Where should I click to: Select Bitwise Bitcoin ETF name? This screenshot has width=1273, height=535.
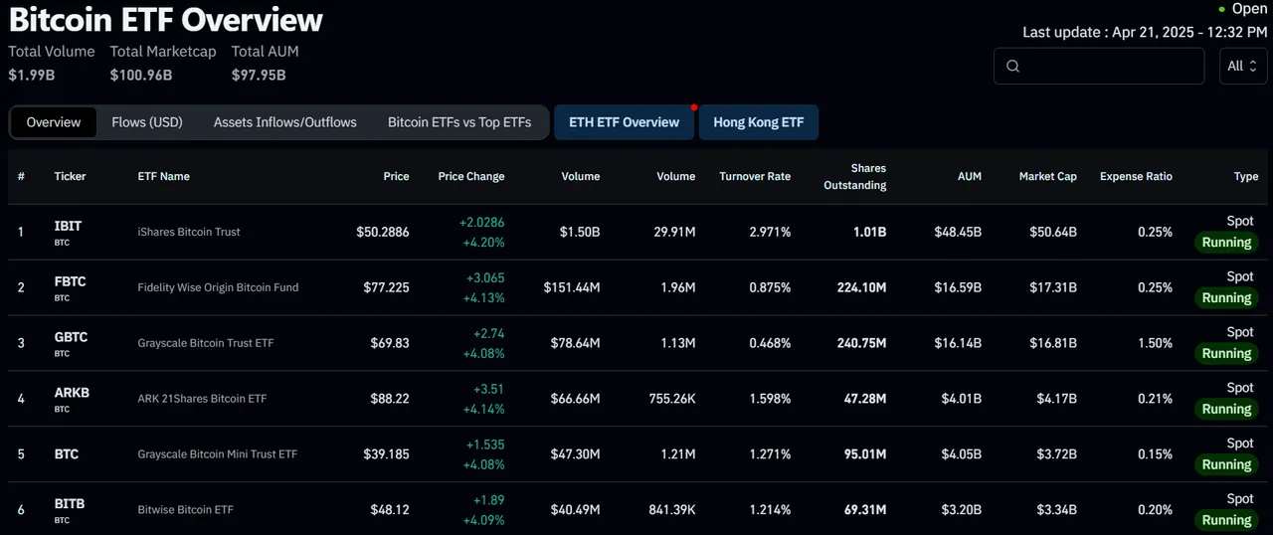click(x=185, y=510)
